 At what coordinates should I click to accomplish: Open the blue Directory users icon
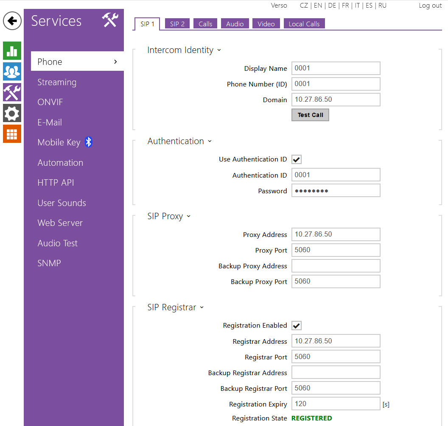(x=12, y=71)
